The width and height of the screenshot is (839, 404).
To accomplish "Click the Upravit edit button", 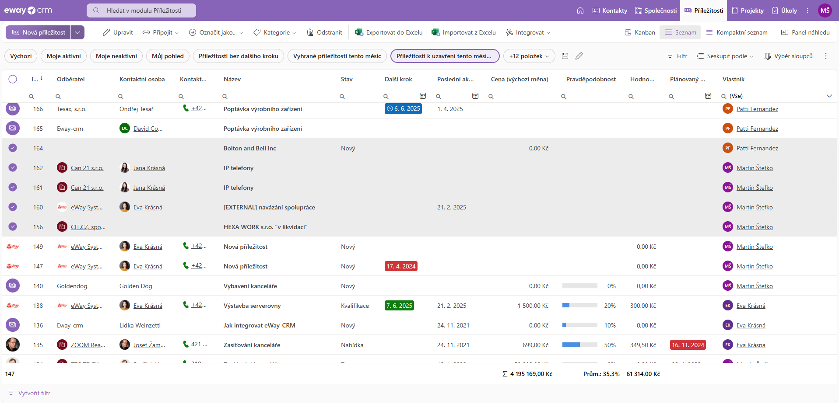I will point(118,32).
